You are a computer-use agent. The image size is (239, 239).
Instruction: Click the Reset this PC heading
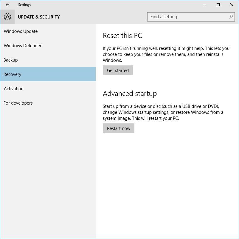122,36
